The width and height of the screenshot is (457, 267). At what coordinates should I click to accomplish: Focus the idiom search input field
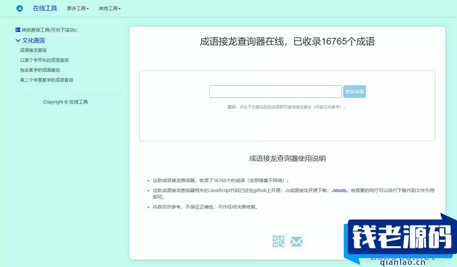pyautogui.click(x=275, y=92)
